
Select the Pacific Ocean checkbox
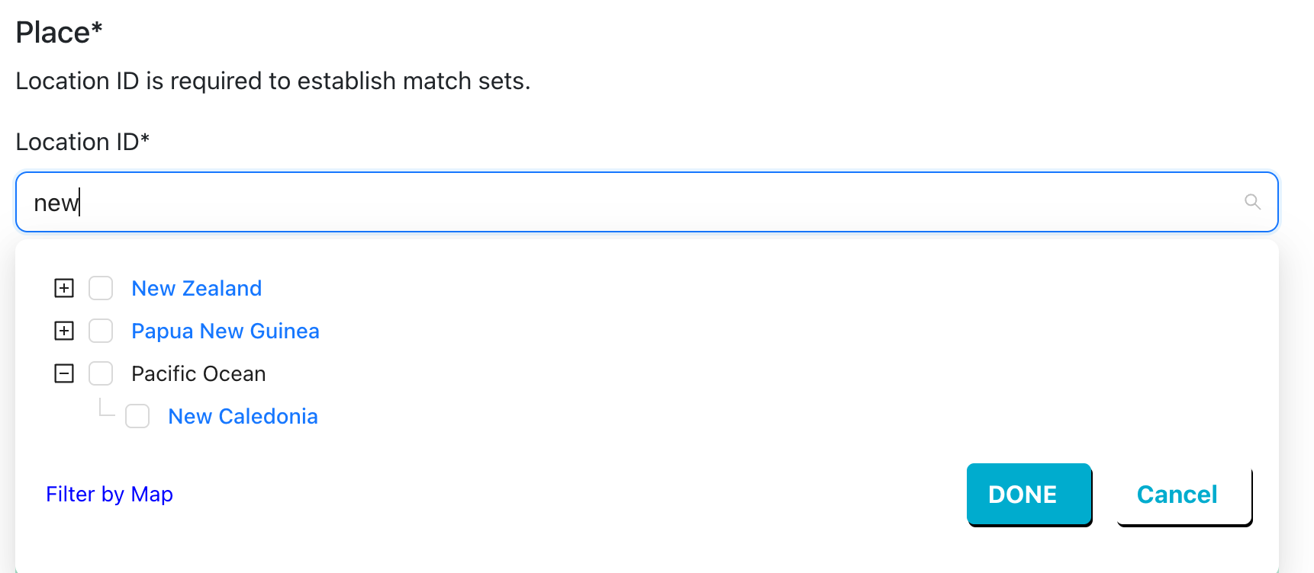[x=101, y=373]
